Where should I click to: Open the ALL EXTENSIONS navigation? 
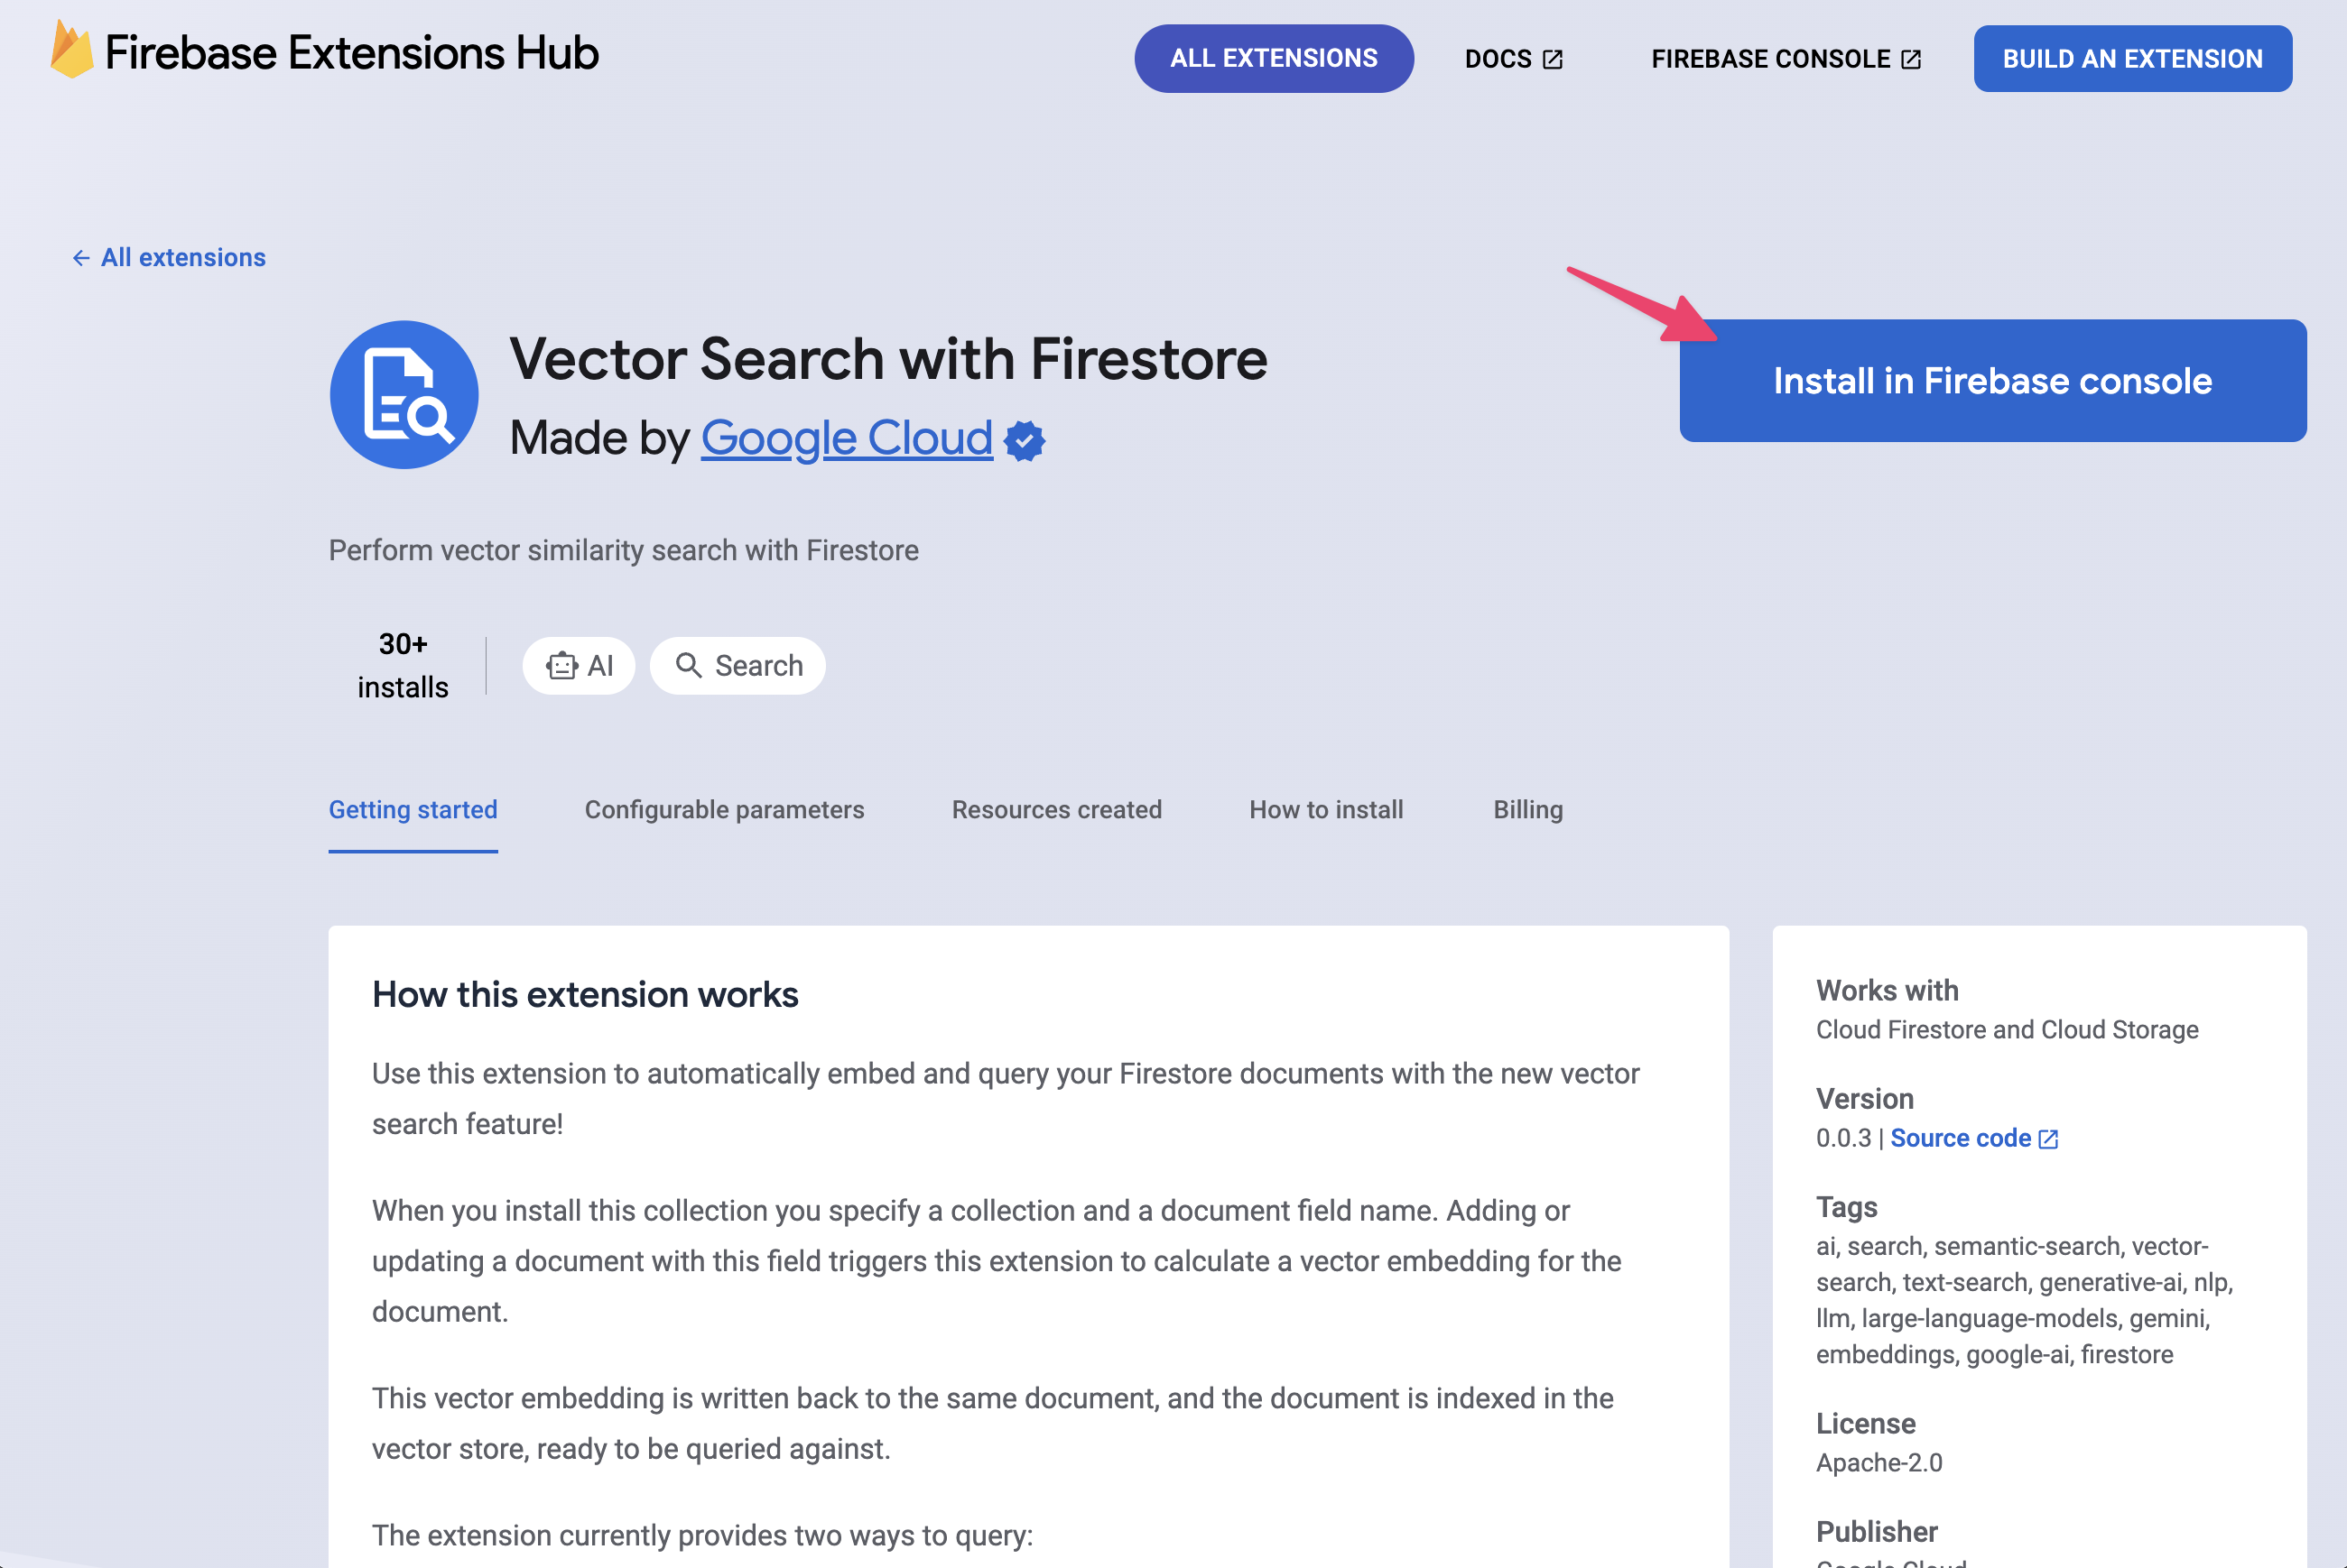[1274, 58]
